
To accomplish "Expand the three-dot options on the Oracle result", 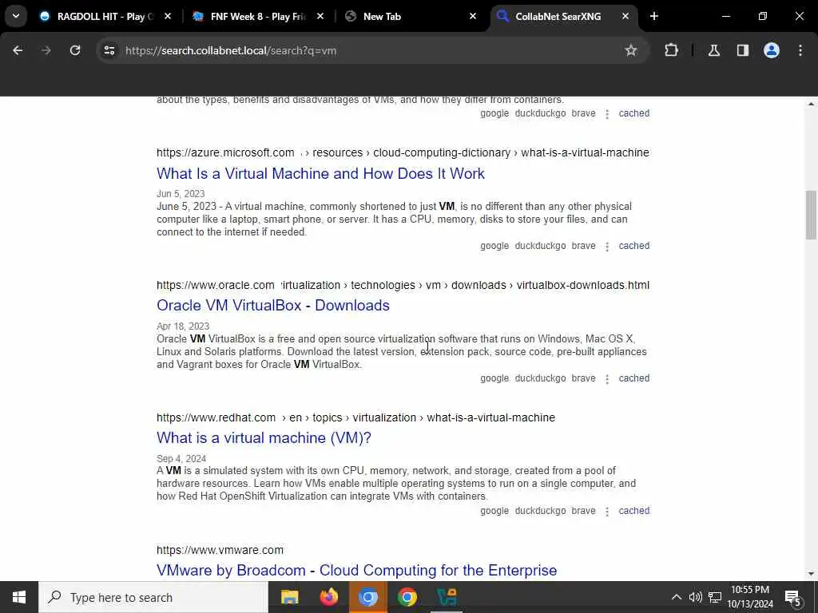I will [607, 378].
